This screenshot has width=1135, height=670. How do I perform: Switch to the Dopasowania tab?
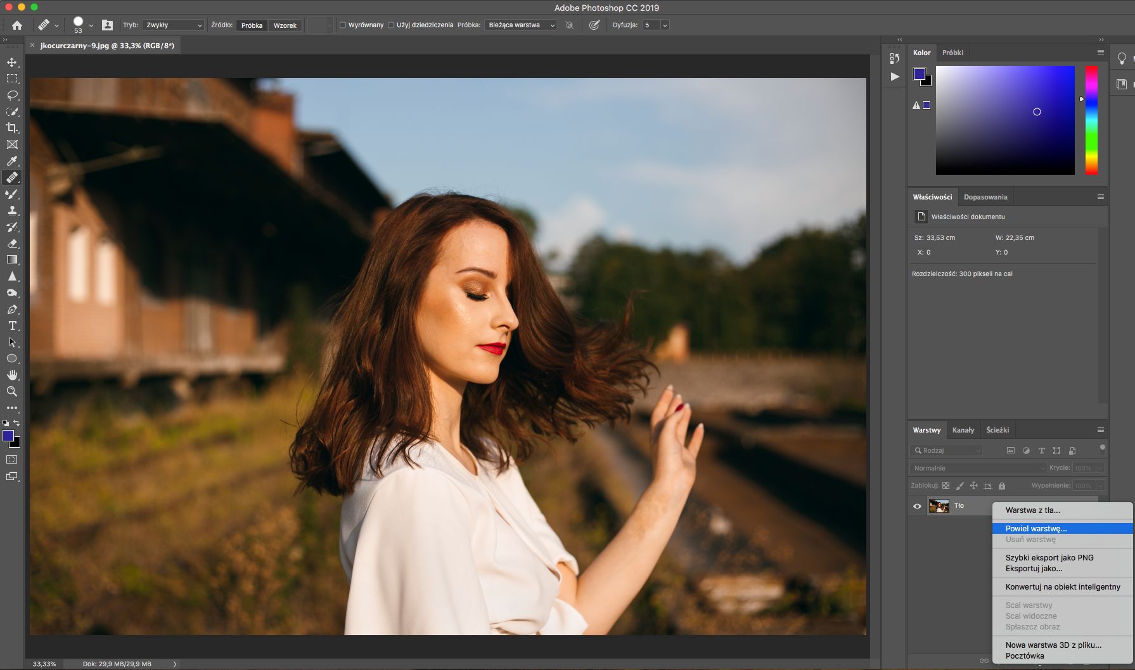pos(985,197)
